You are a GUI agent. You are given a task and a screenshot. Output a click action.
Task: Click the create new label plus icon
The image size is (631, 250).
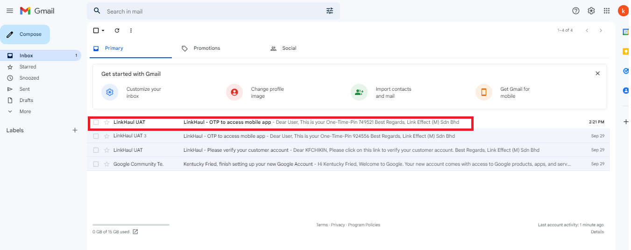click(75, 130)
